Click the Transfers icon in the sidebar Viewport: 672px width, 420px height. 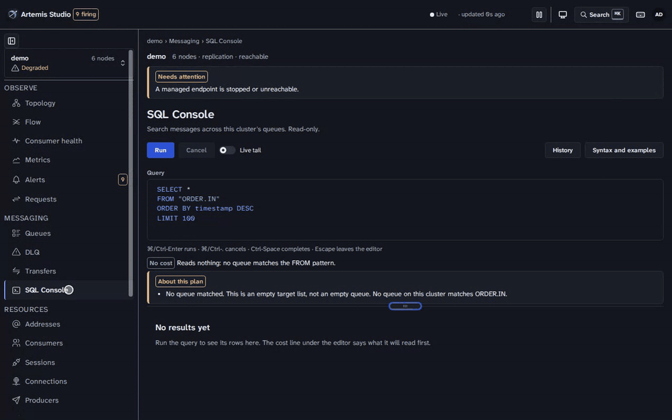(16, 271)
